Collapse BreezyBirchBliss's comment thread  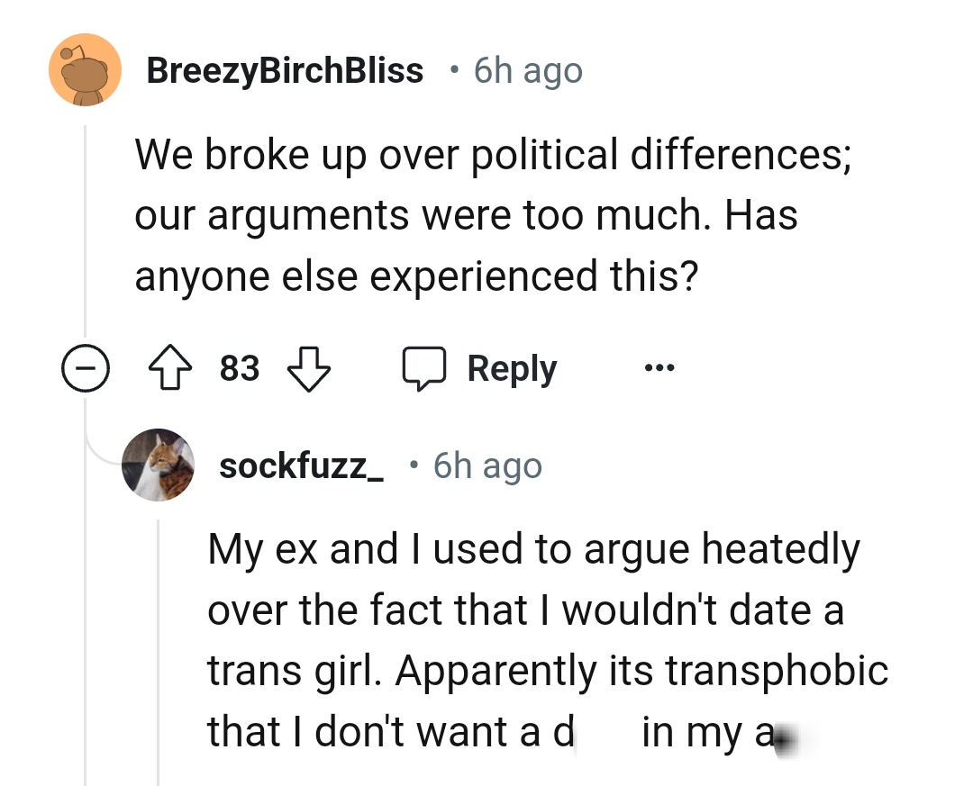(86, 367)
